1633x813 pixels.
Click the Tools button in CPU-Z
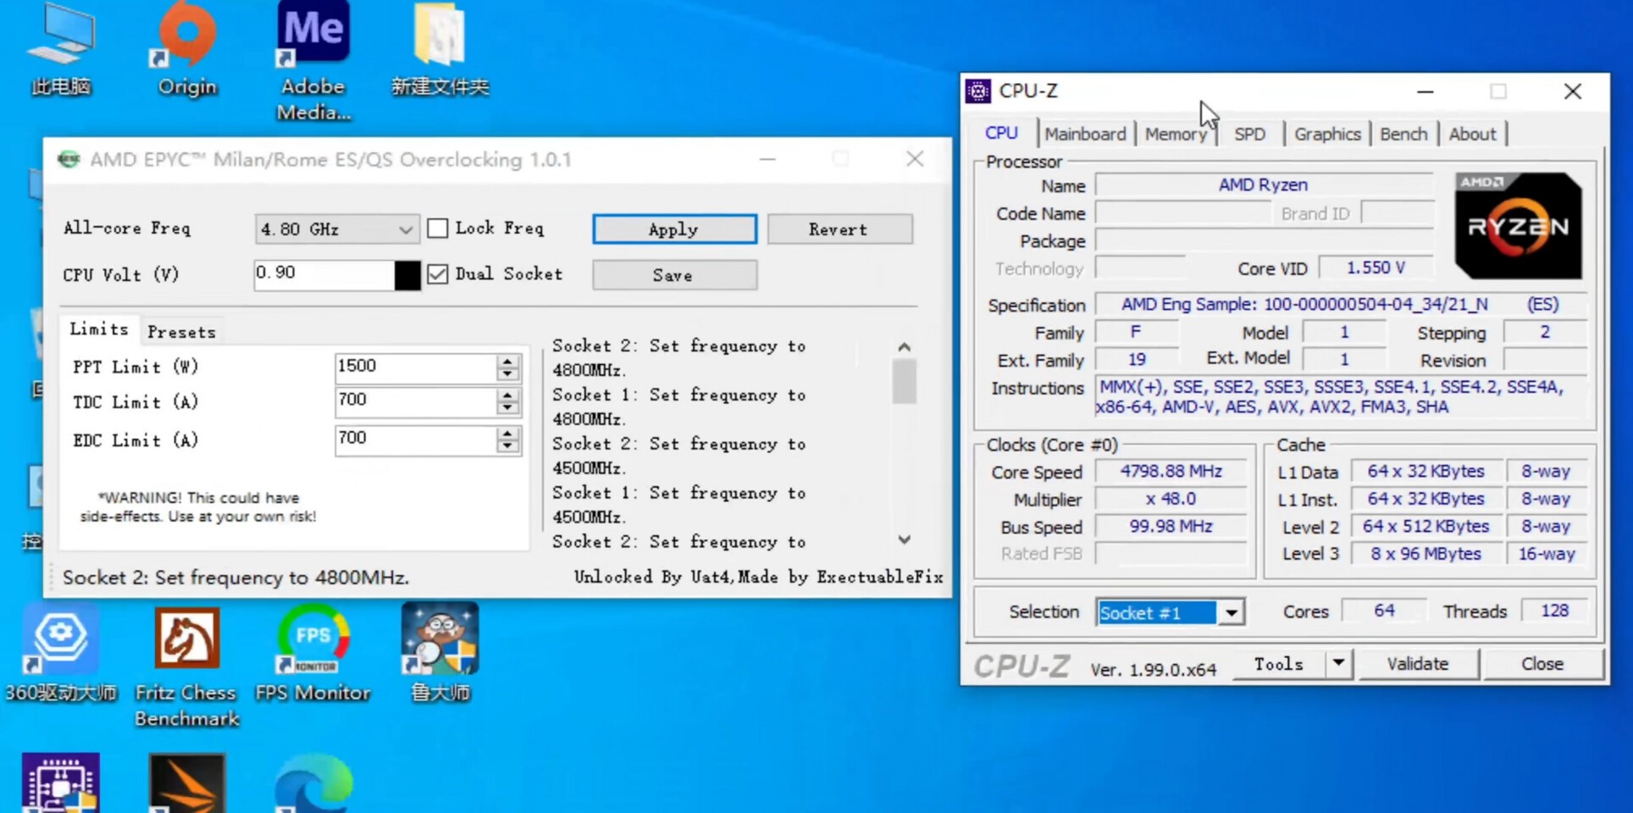click(x=1279, y=663)
